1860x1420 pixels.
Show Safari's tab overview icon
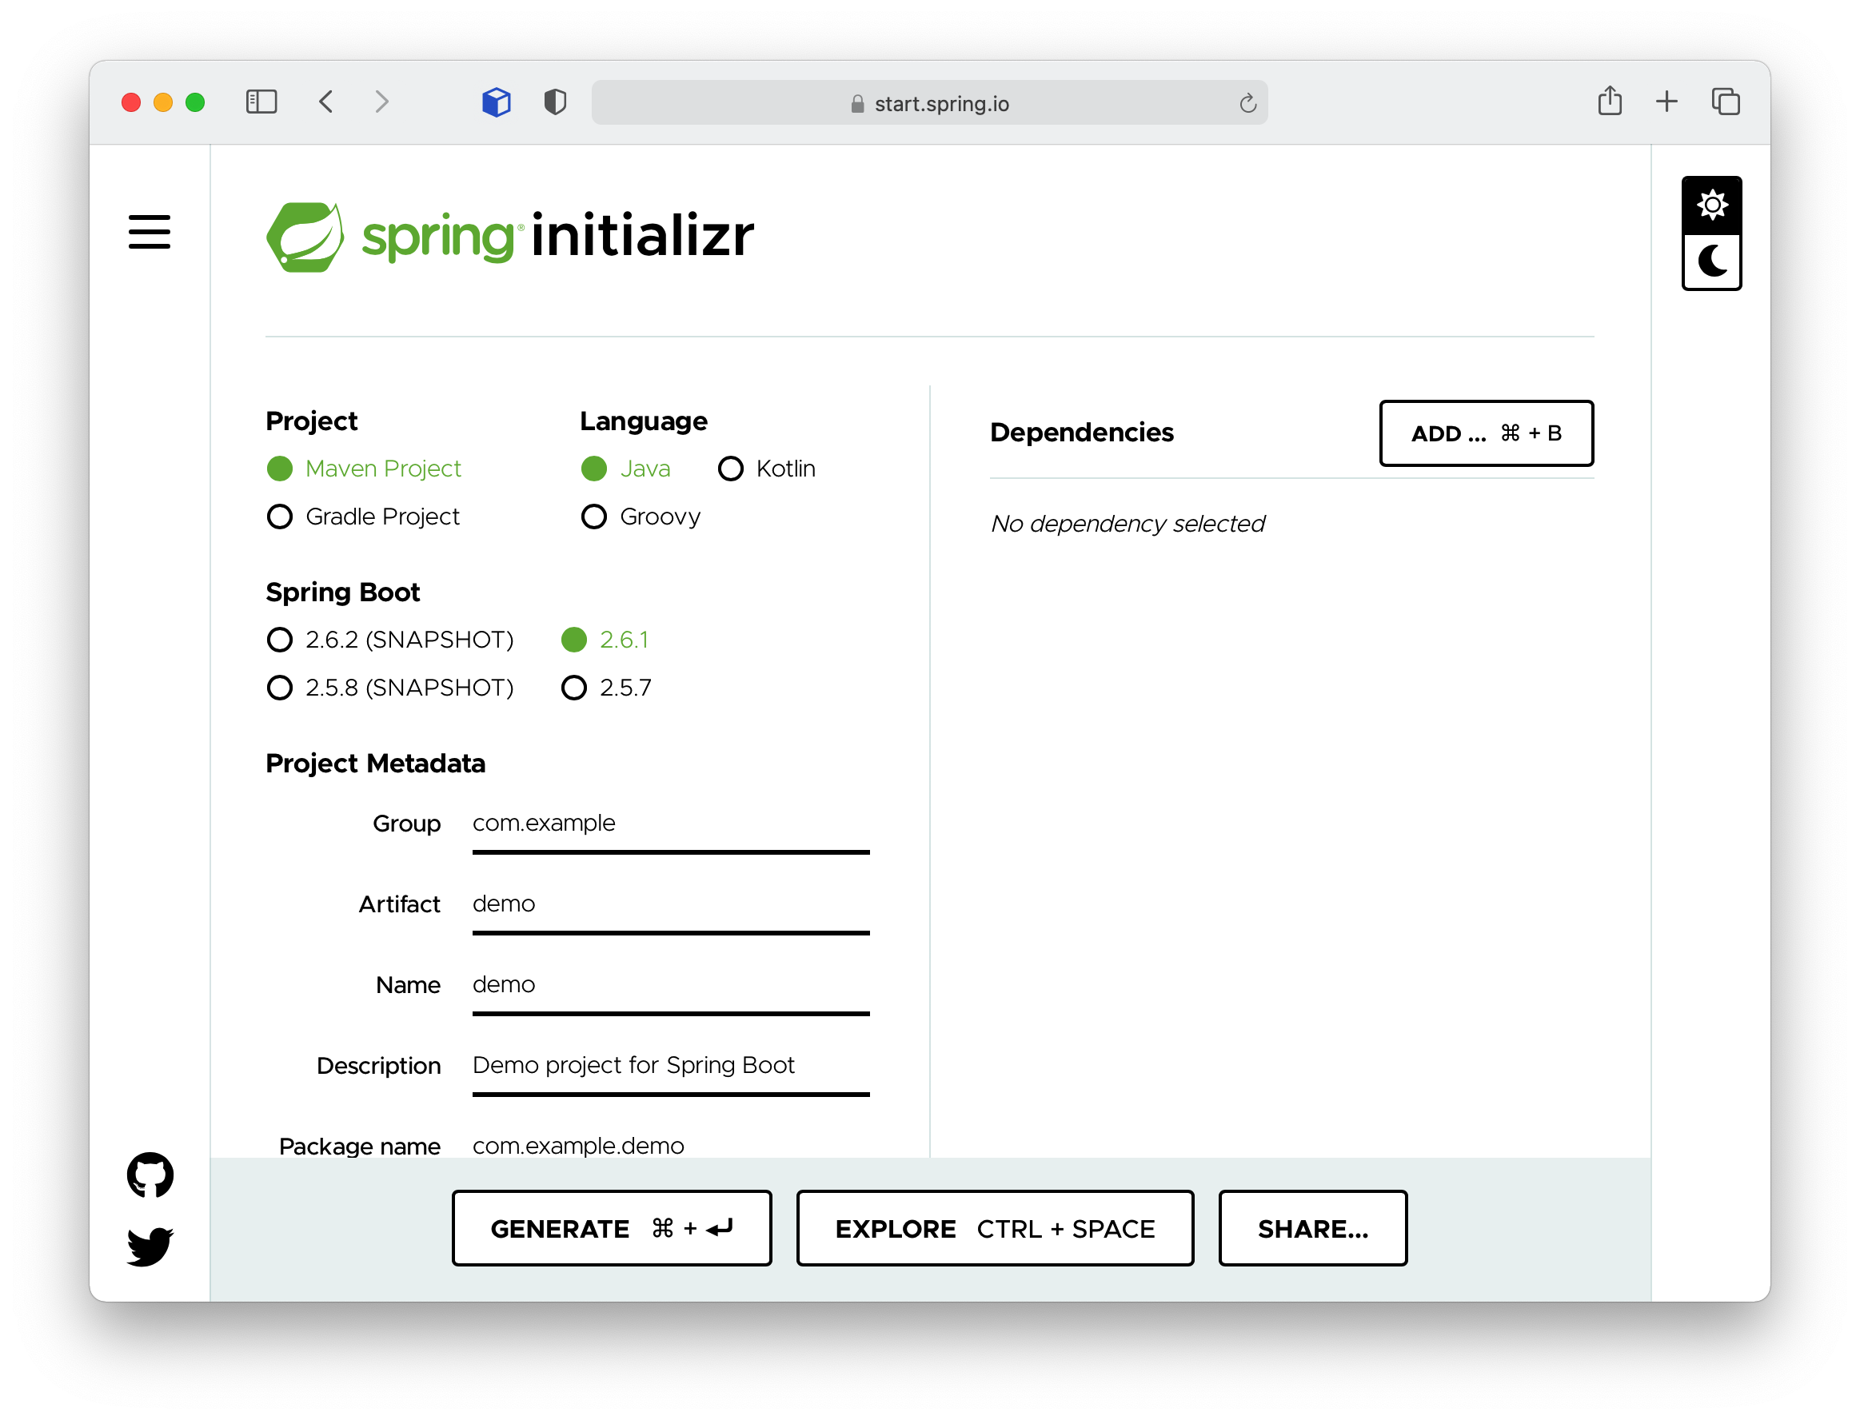click(1725, 102)
